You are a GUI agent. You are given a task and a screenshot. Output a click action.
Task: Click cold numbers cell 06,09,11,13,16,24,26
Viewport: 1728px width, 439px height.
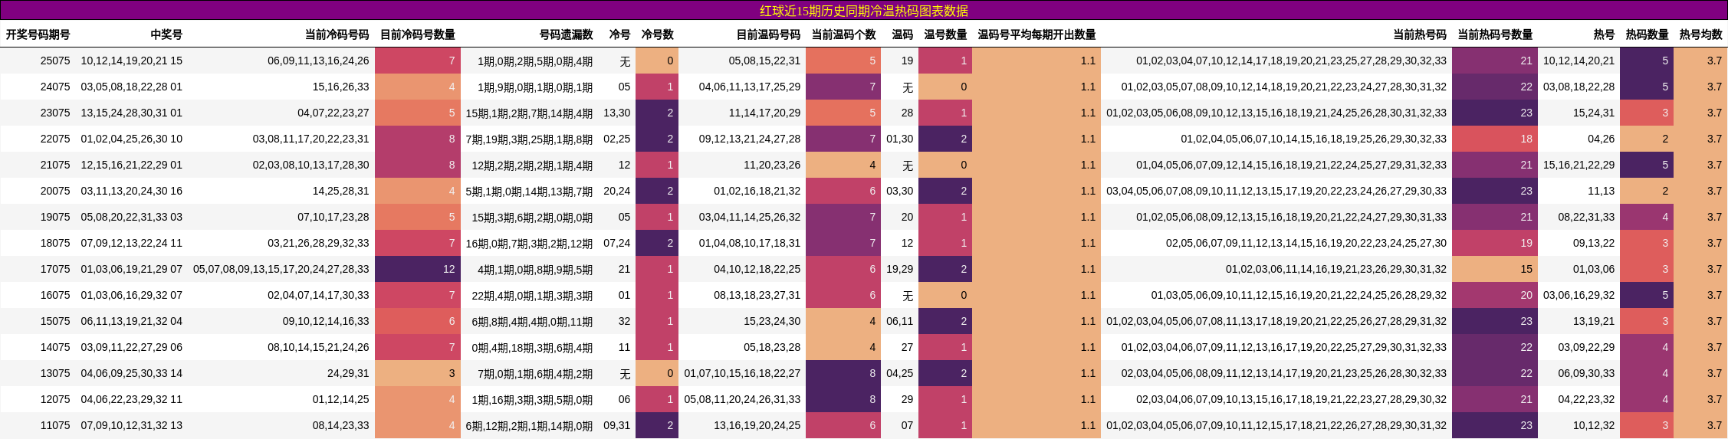[318, 61]
